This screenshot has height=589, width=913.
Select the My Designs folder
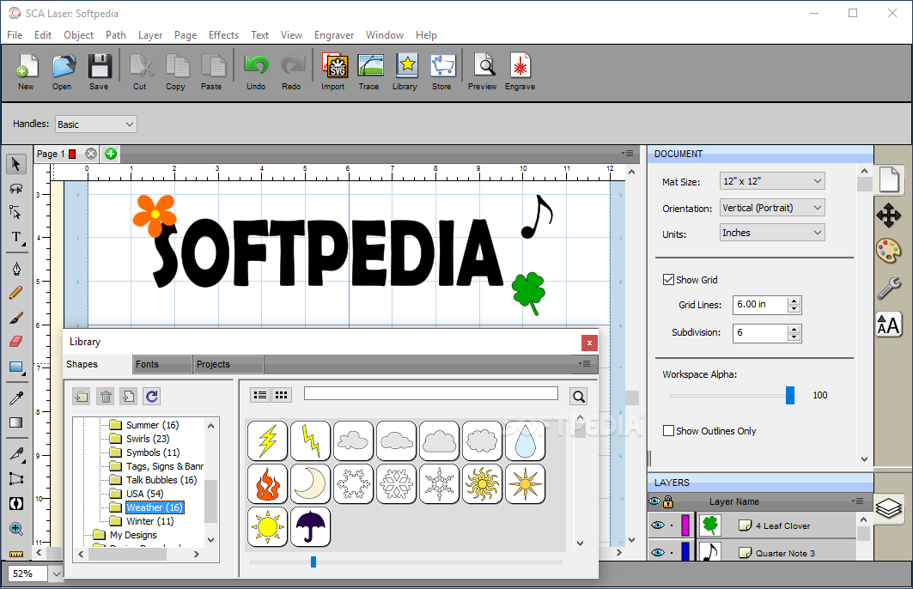click(x=133, y=535)
